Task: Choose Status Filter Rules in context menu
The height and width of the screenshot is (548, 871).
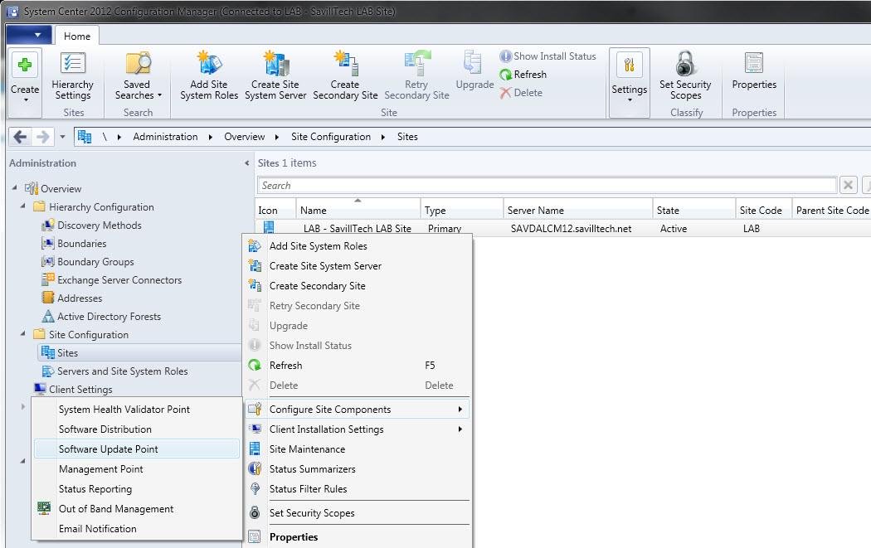Action: pos(359,489)
